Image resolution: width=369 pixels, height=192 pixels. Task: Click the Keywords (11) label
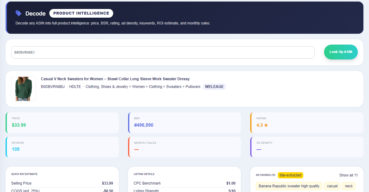click(265, 175)
